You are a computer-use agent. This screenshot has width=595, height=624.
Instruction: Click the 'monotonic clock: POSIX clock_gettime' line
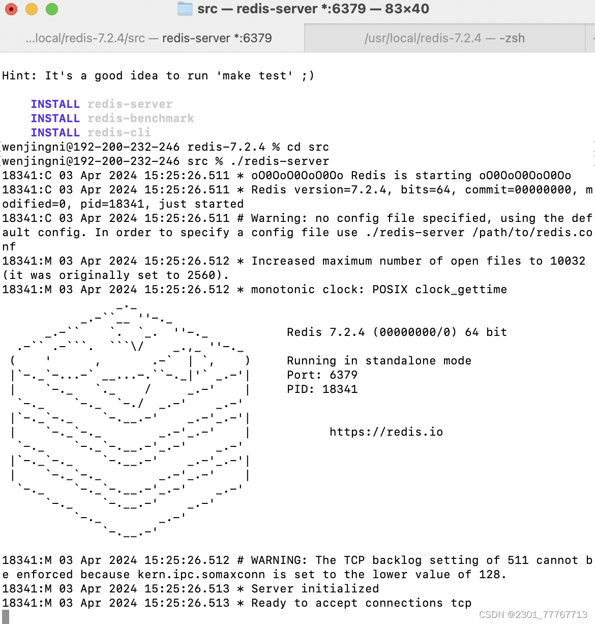point(255,290)
